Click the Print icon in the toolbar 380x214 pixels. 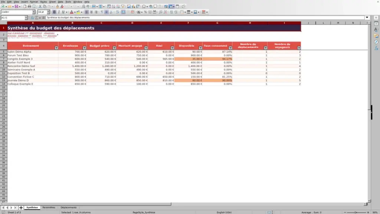pyautogui.click(x=29, y=6)
